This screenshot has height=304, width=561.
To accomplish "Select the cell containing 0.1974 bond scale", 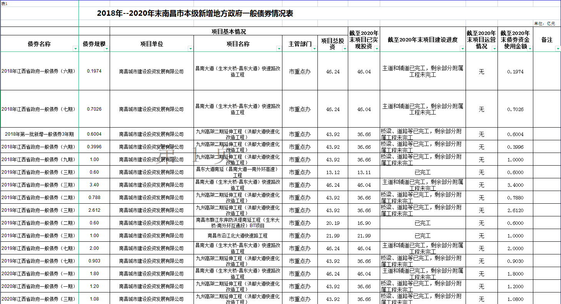I will (95, 71).
